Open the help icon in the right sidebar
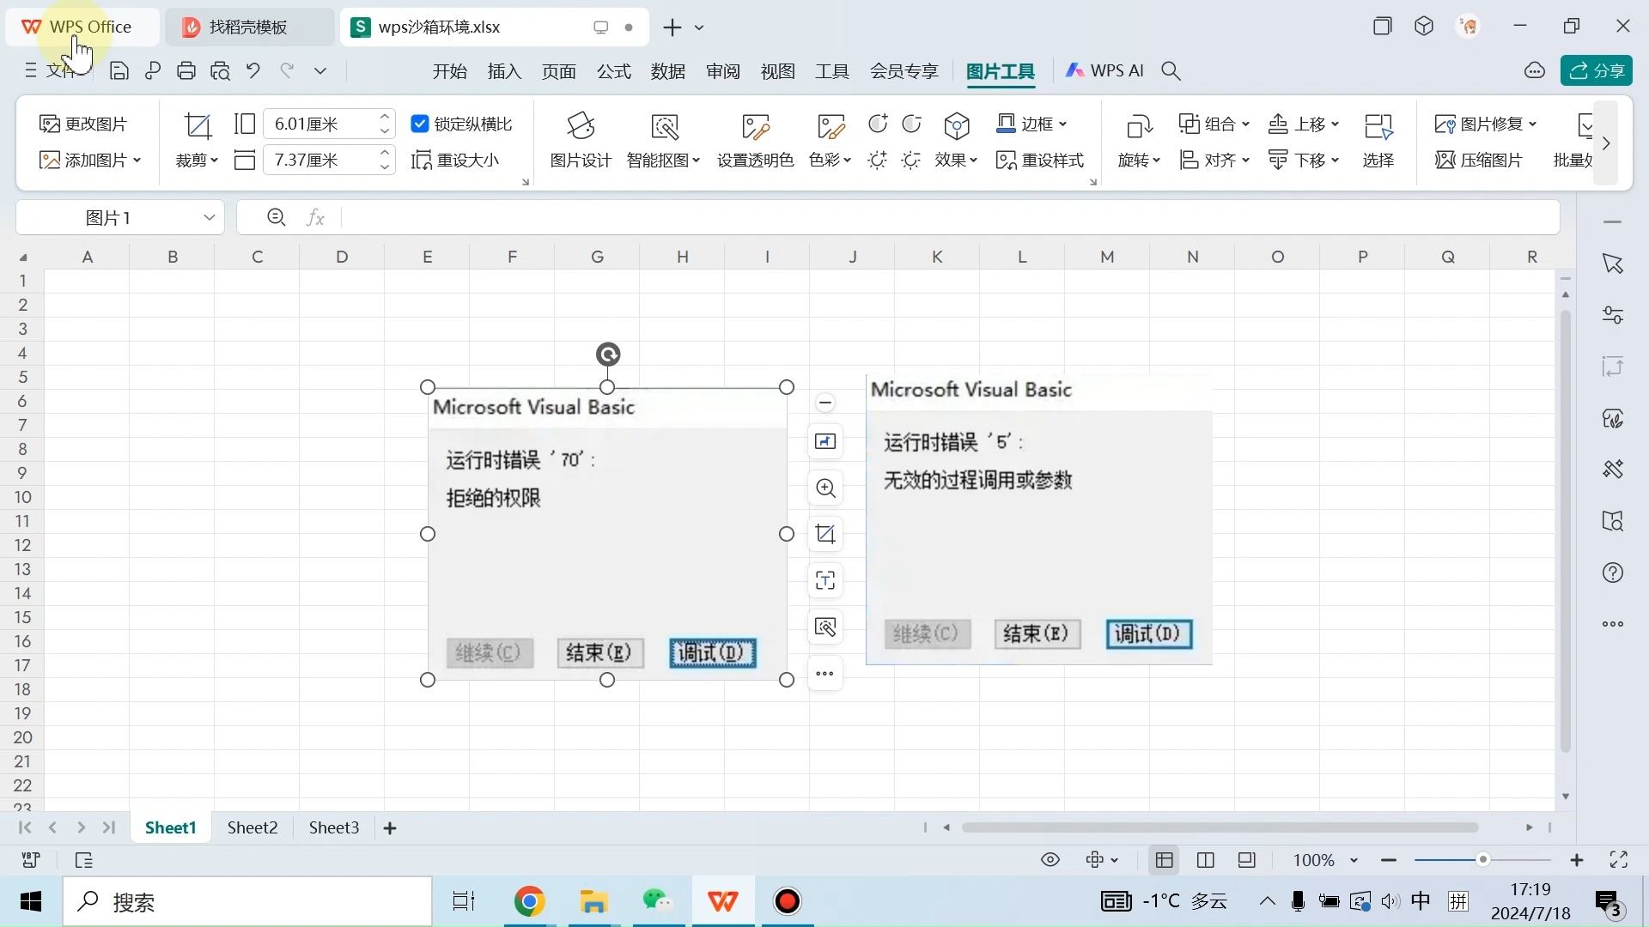Viewport: 1649px width, 927px height. [x=1613, y=572]
